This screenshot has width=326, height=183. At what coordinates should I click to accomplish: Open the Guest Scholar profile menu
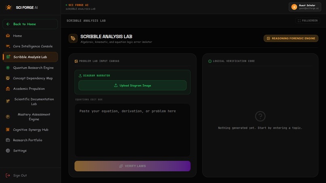click(305, 7)
